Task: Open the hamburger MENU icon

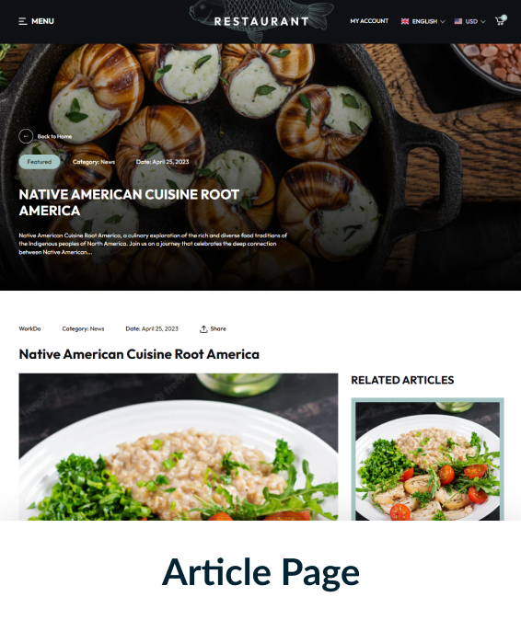Action: click(22, 21)
